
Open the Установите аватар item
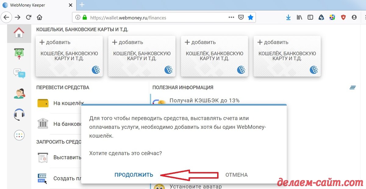click(x=196, y=186)
